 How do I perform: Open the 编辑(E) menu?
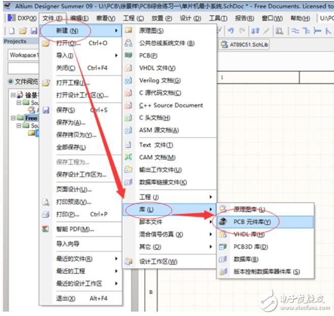click(x=79, y=18)
